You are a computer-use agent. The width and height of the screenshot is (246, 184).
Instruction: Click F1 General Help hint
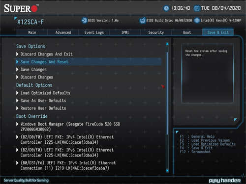[x=197, y=136]
